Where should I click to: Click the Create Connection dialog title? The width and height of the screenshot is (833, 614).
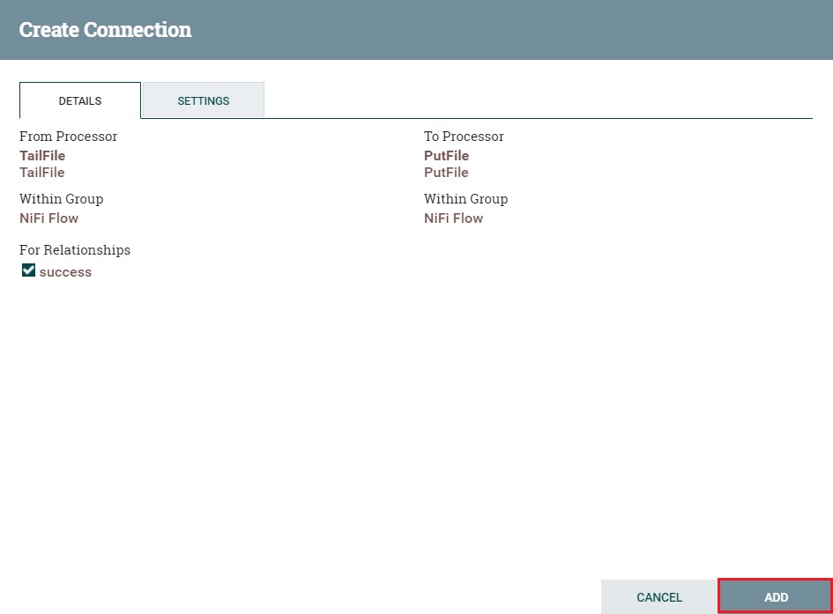coord(105,30)
